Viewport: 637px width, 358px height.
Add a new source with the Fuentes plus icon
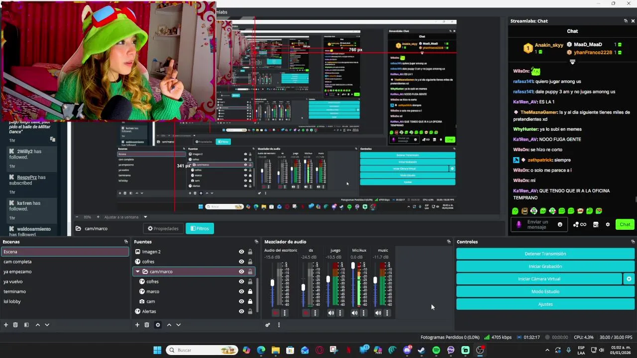[x=137, y=325]
